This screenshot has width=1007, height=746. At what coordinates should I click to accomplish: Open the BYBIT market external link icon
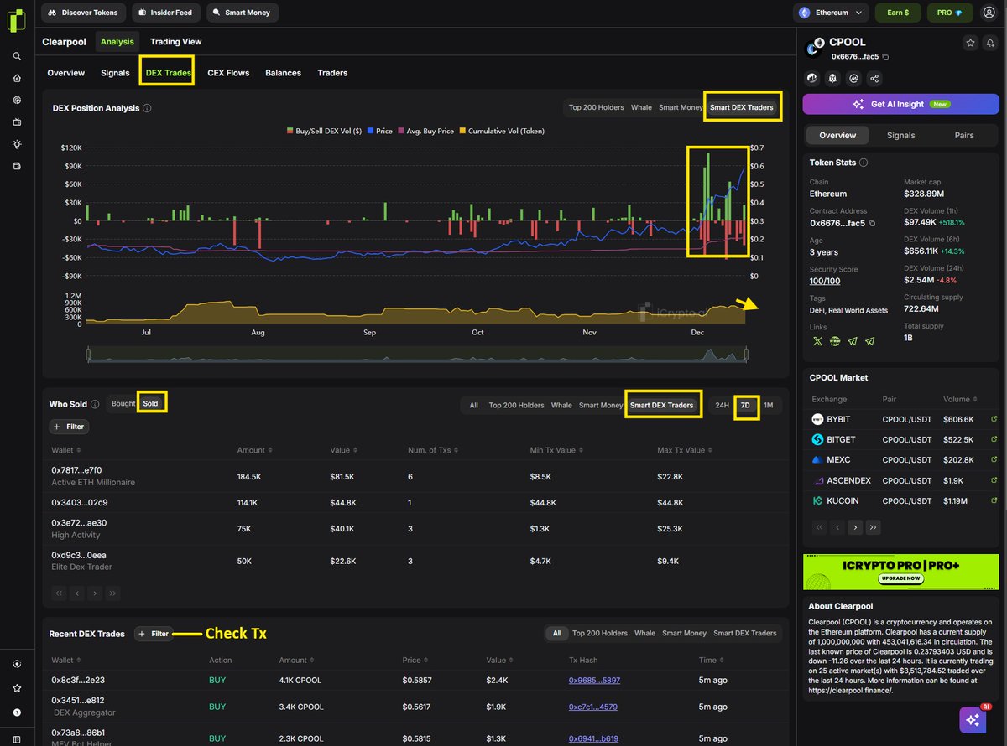pyautogui.click(x=994, y=419)
